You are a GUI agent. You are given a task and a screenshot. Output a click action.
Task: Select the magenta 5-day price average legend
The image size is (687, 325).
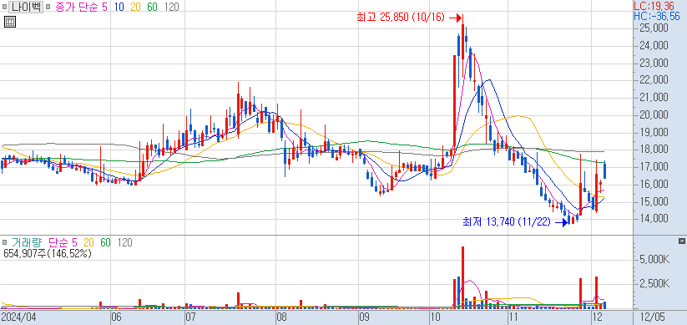[104, 7]
